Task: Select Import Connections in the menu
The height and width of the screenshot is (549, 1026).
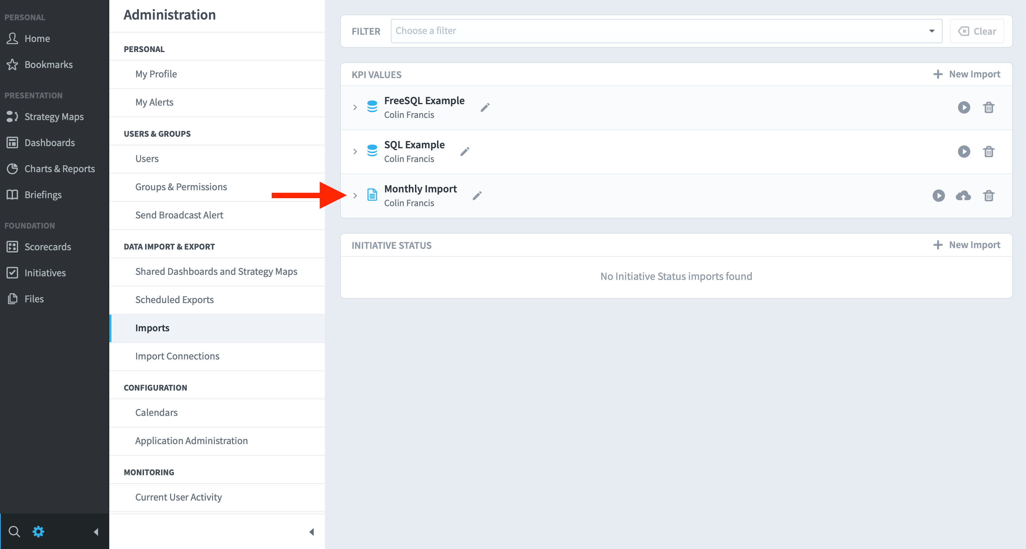Action: (x=177, y=356)
